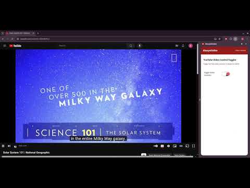Viewport: 250px width, 188px height.
Task: Open a new browser tab
Action: (38, 33)
